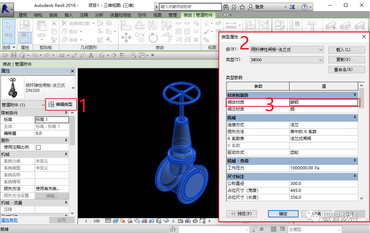Open the Annotate ribbon tab

[84, 15]
